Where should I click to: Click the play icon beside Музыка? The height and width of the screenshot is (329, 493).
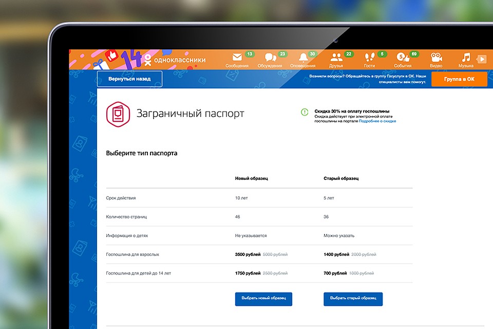tap(482, 59)
